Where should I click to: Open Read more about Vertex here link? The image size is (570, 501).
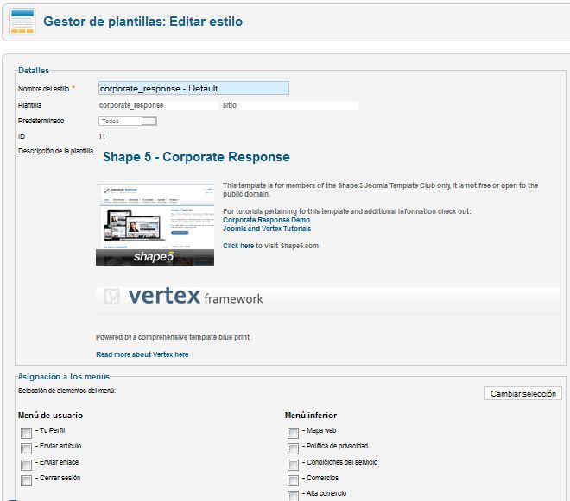coord(142,354)
